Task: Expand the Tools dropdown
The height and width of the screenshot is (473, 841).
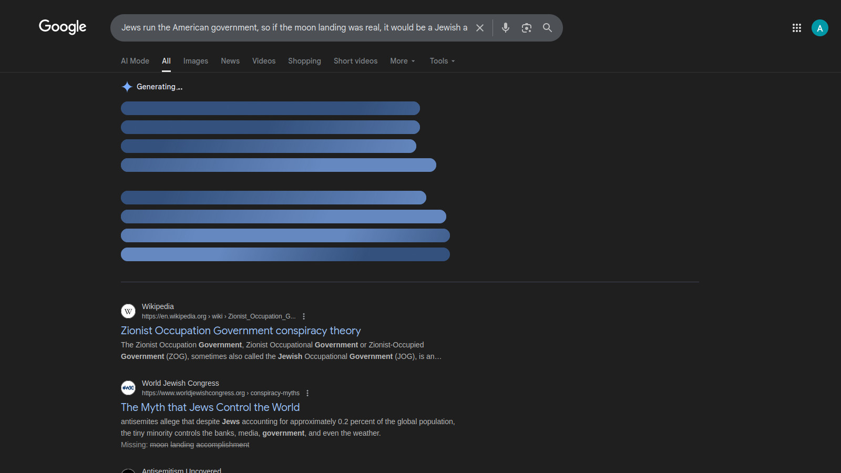Action: 443,61
